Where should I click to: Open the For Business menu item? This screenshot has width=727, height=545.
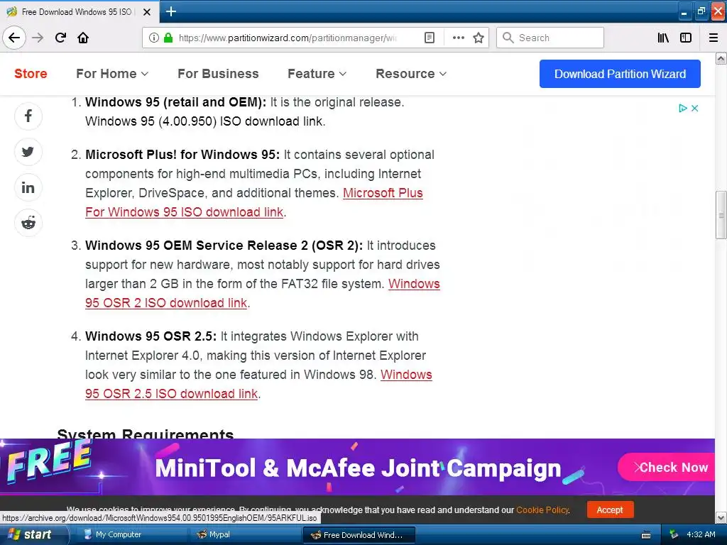coord(219,74)
